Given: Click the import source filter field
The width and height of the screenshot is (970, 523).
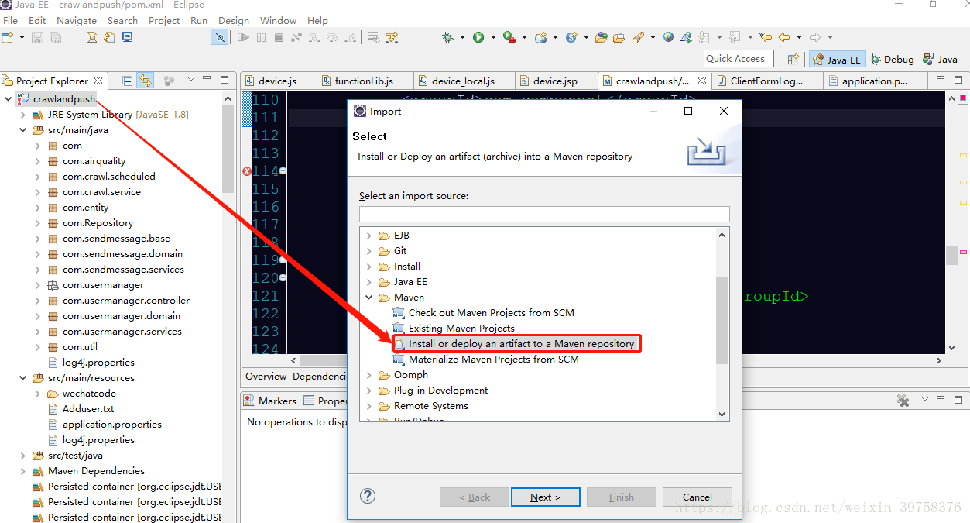Looking at the screenshot, I should [x=545, y=214].
